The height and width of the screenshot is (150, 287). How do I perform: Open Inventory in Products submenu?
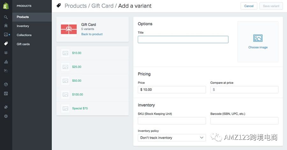[23, 26]
